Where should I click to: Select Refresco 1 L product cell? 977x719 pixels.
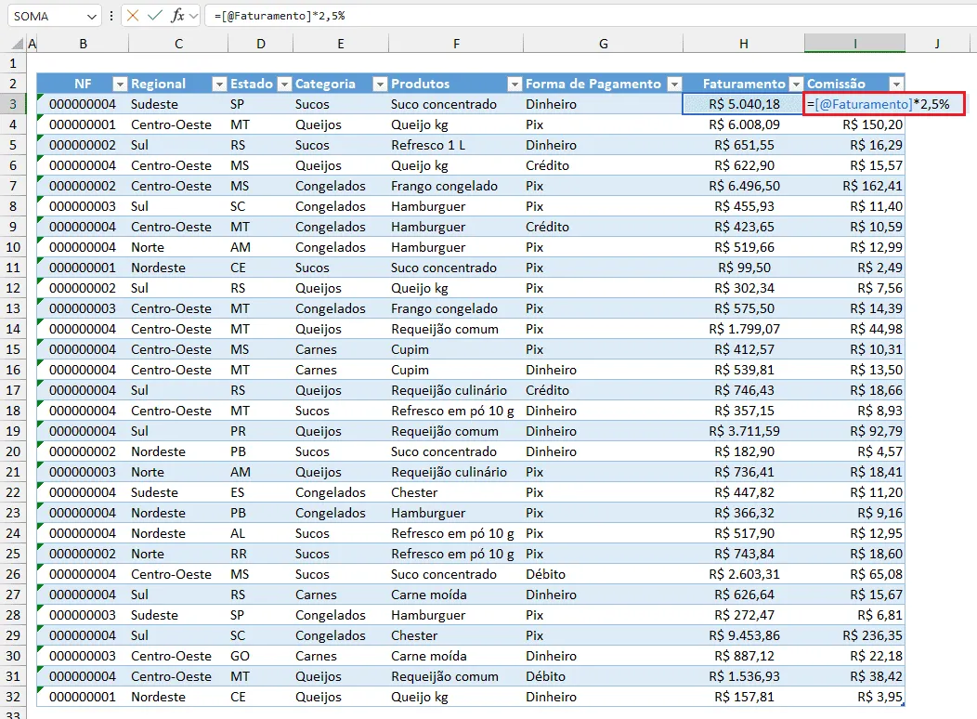pyautogui.click(x=456, y=145)
